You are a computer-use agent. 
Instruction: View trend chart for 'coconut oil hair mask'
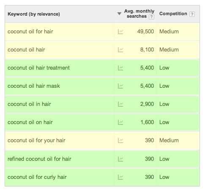(x=120, y=86)
